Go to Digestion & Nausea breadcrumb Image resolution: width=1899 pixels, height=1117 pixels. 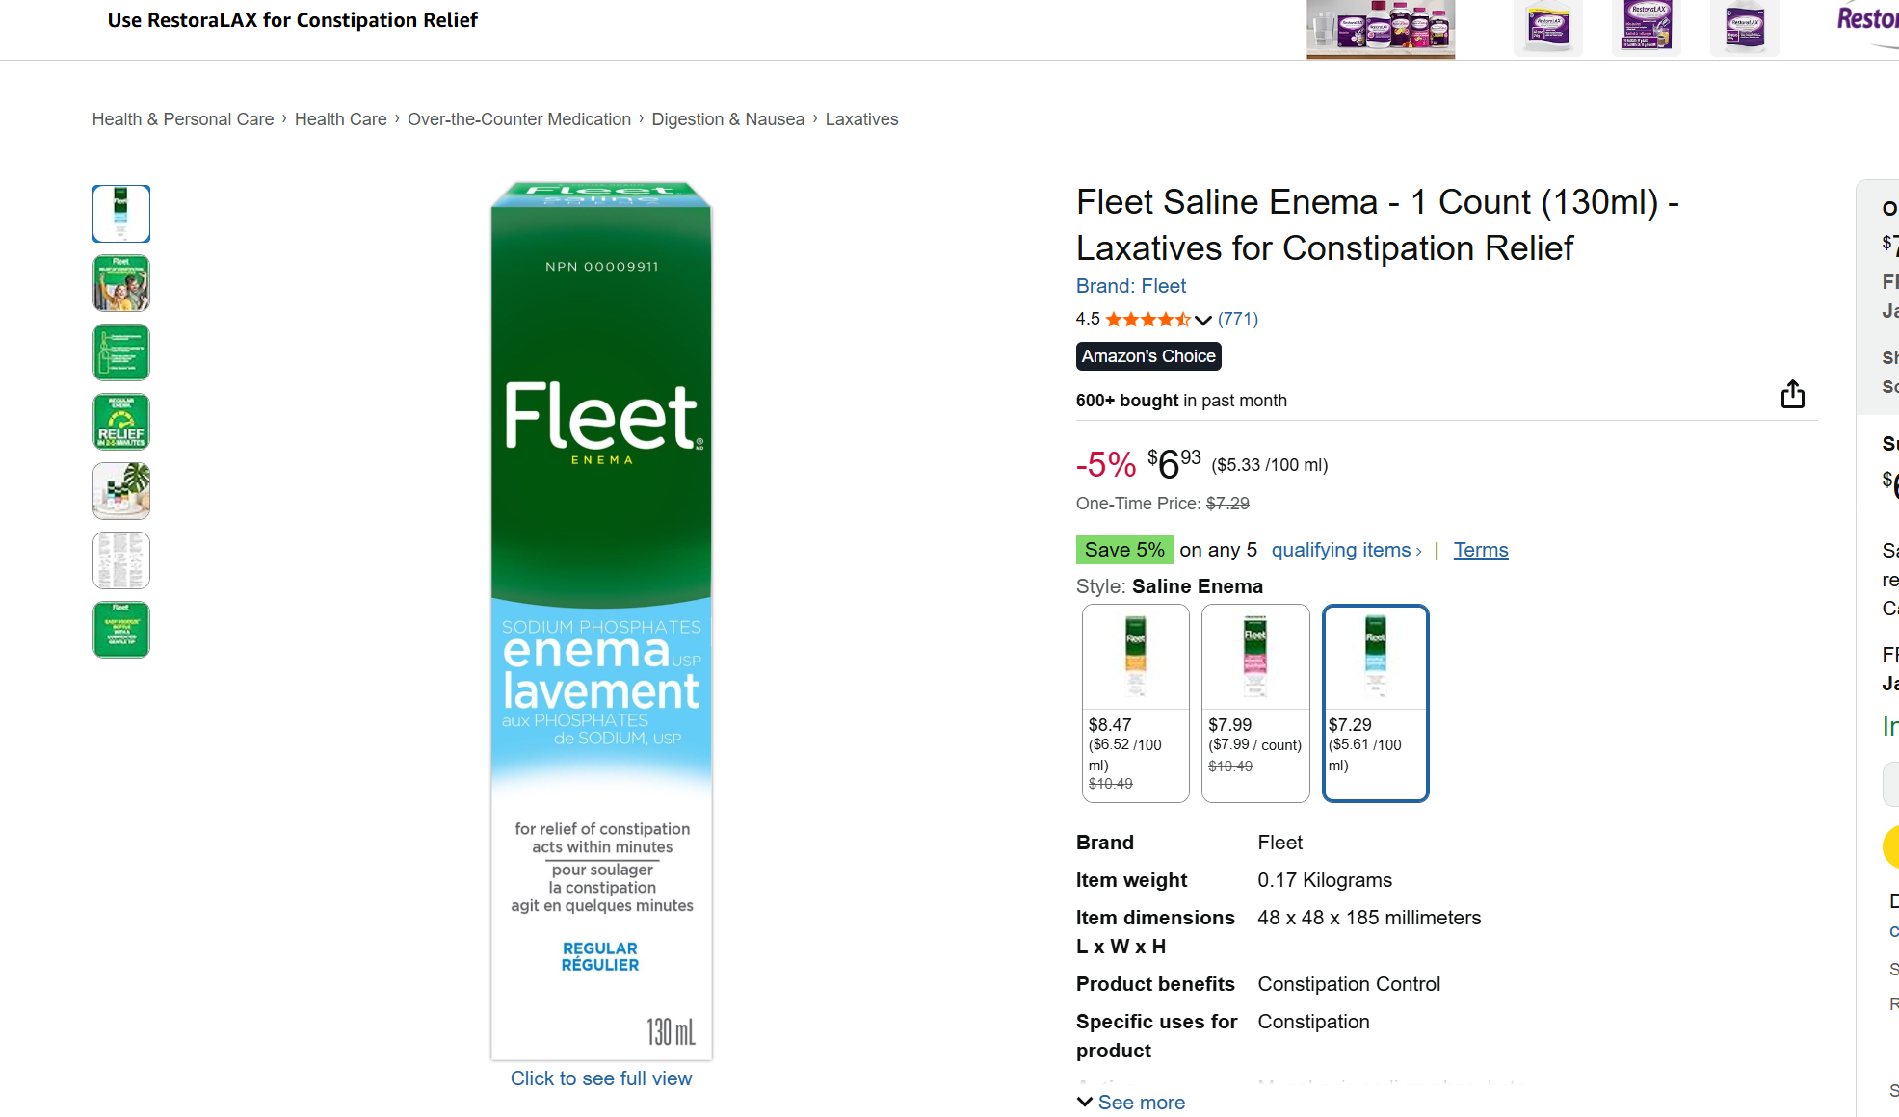[x=727, y=119]
